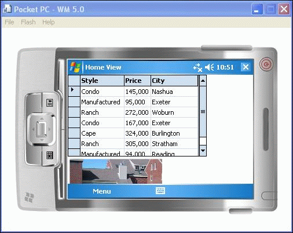Viewport: 293px width, 233px height.
Task: Sort by the Price column header
Action: coord(137,81)
